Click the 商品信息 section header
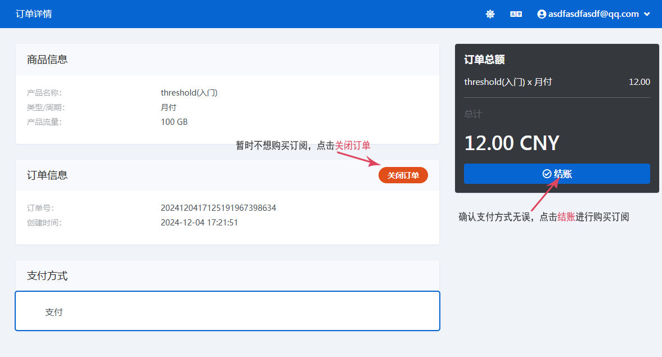Screen dimensions: 662x357 tap(47, 60)
